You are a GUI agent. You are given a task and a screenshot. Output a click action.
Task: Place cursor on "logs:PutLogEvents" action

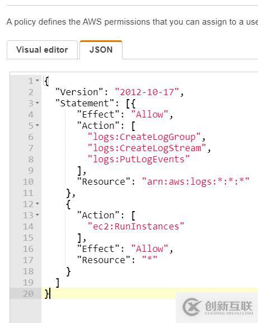(139, 159)
